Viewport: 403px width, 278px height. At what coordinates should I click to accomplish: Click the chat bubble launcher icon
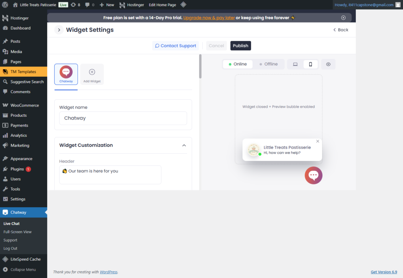313,176
